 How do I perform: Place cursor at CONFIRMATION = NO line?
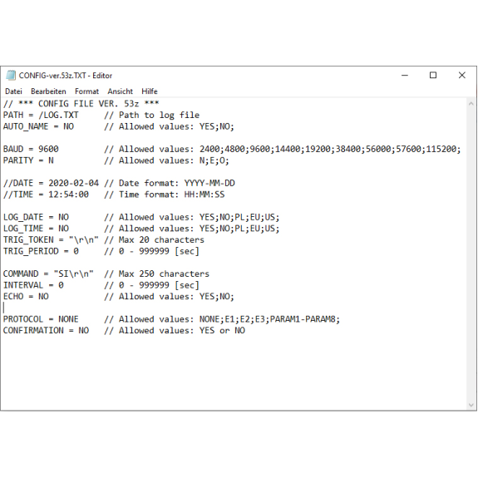[x=124, y=331]
